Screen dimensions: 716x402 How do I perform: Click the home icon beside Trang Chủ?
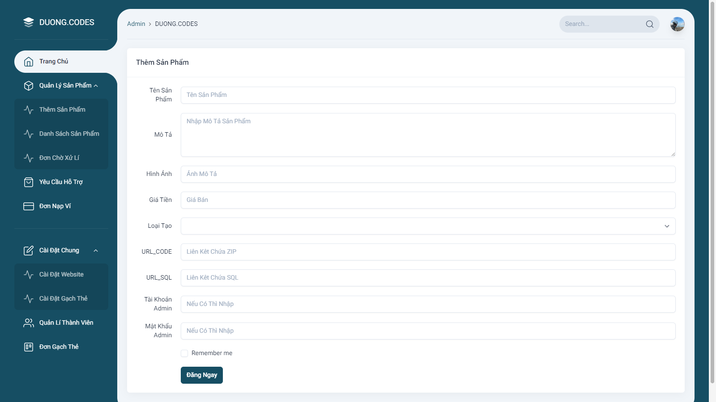click(x=28, y=62)
